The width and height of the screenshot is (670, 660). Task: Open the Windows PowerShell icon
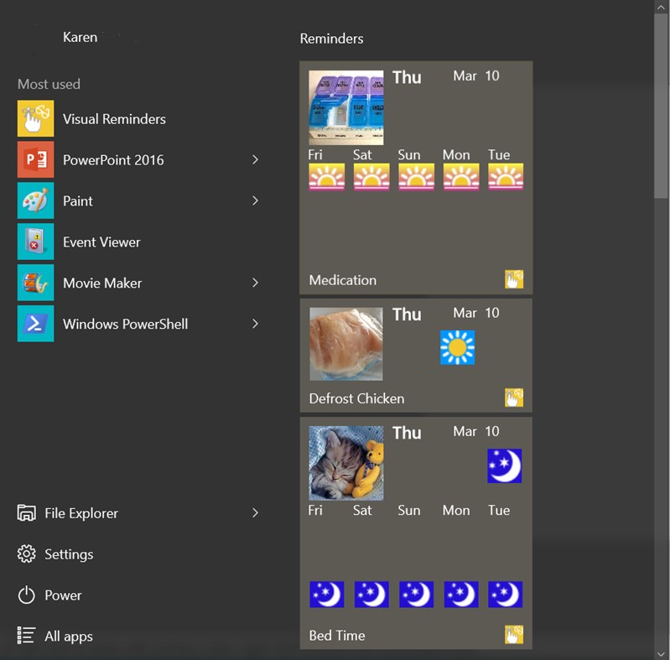[35, 324]
